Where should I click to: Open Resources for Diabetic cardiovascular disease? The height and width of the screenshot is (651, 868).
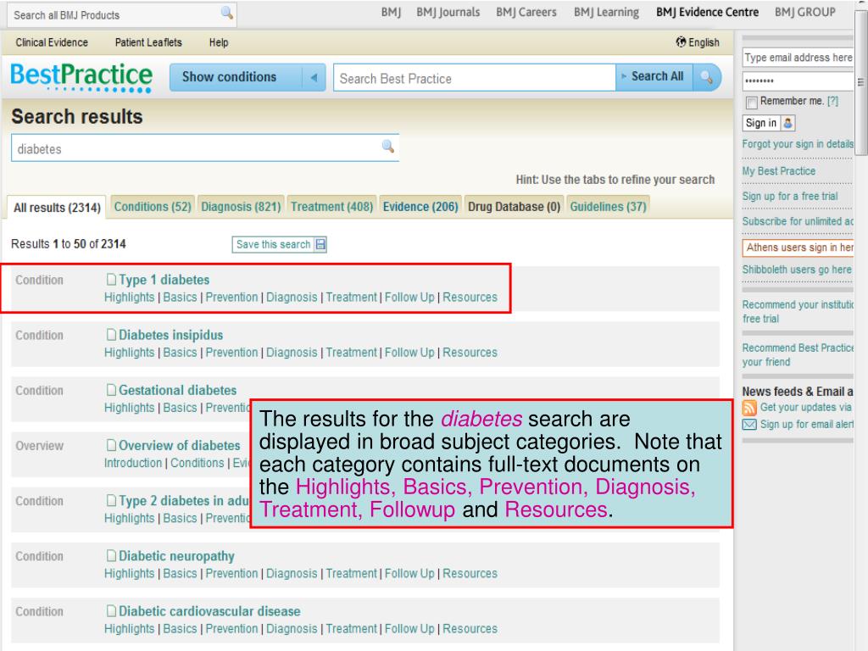(470, 629)
